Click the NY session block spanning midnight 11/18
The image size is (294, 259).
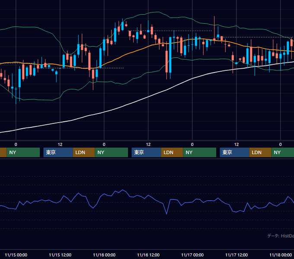coord(283,152)
